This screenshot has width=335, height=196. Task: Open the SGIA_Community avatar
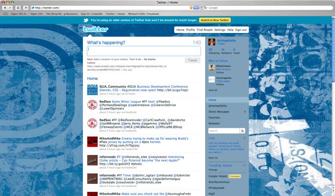(x=92, y=89)
